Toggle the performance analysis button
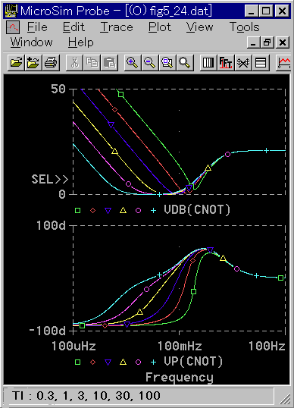The width and height of the screenshot is (294, 408). tap(243, 62)
